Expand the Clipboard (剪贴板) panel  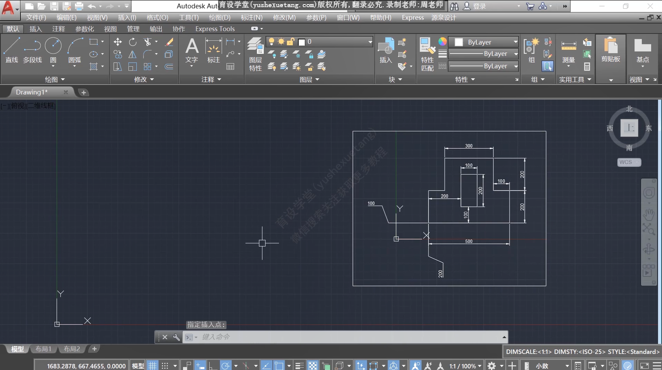[x=611, y=80]
